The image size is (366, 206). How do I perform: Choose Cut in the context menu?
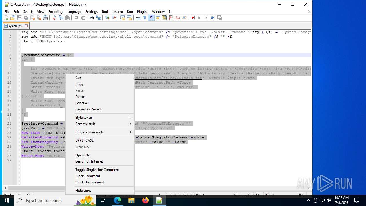click(100, 78)
